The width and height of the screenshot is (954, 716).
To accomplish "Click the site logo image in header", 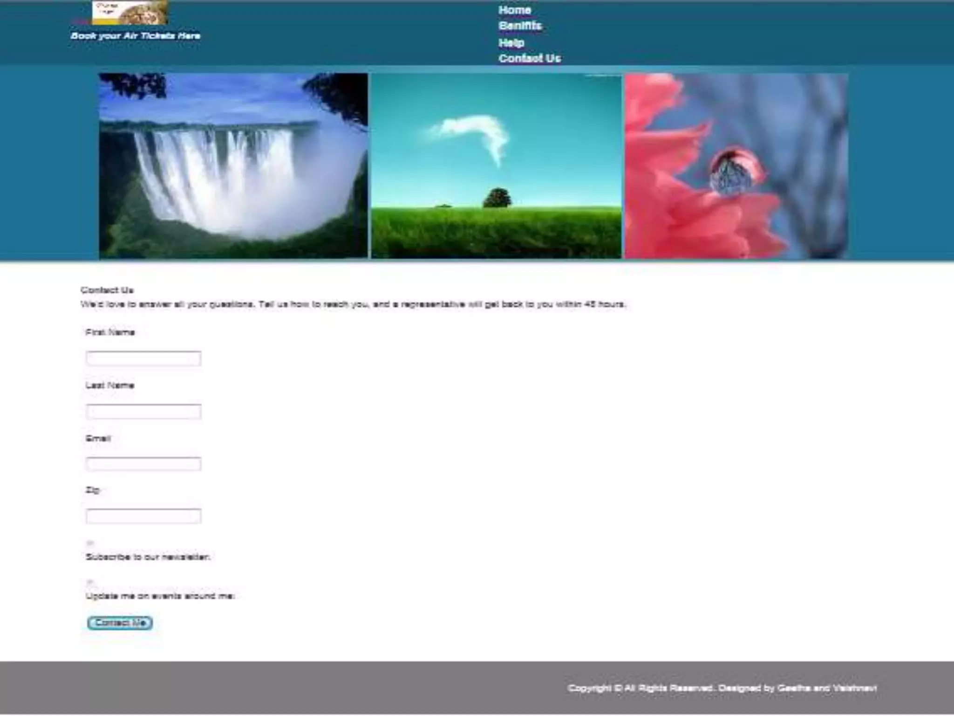I will 129,13.
